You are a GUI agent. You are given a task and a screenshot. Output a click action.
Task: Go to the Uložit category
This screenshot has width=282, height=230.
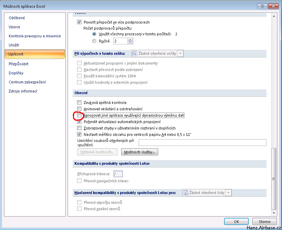[x=14, y=45]
